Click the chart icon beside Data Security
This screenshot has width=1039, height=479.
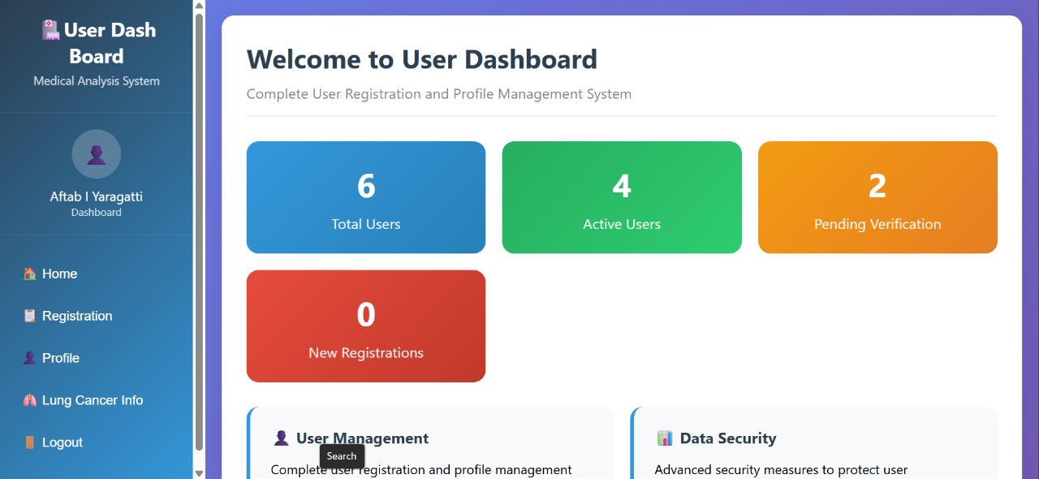coord(665,438)
